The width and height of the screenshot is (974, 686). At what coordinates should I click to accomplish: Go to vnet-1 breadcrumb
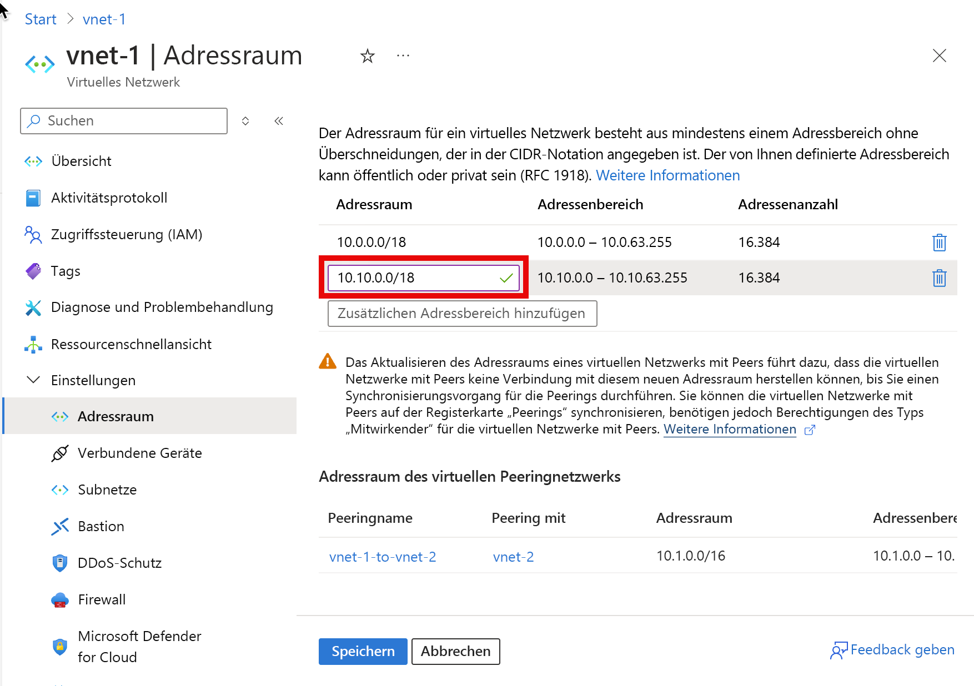pyautogui.click(x=104, y=19)
